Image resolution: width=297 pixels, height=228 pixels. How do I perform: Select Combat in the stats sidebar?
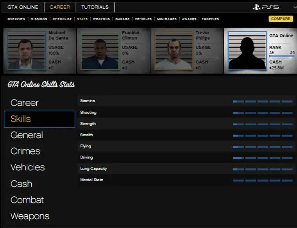point(27,200)
